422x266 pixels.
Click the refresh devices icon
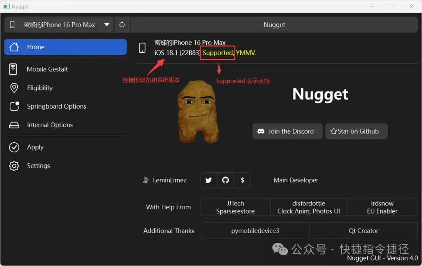tap(122, 25)
